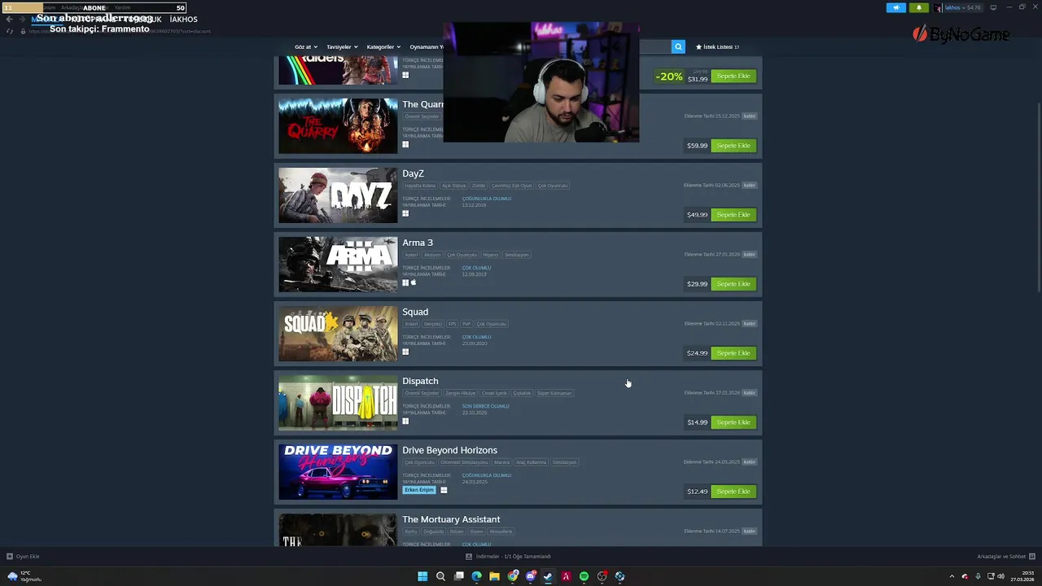Open Task View on taskbar
The height and width of the screenshot is (586, 1042).
[458, 576]
